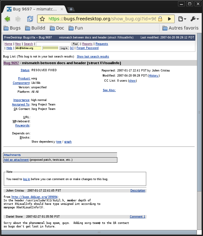
Task: Open the Bug 9697 title link
Action: coord(11,63)
